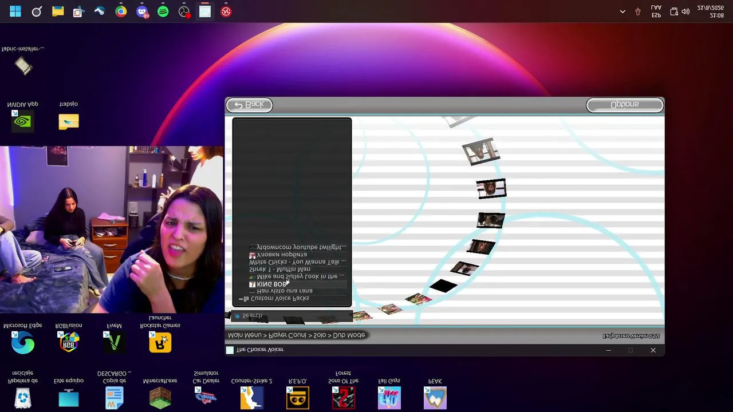Choose 'Mike and Sulley Look in the ...' pack
This screenshot has height=412, width=733.
tap(297, 276)
